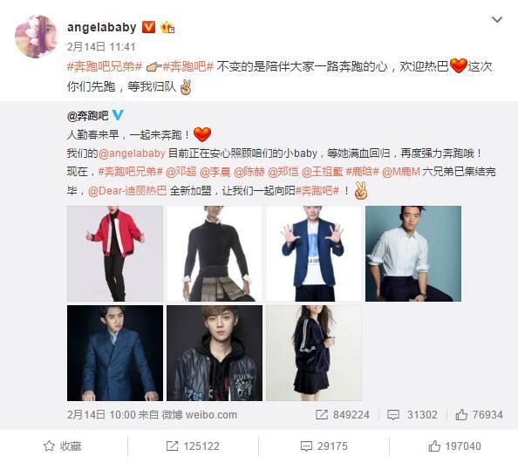This screenshot has height=463, width=518.
Task: Click the blue V badge beside 奔跑吧
Action: coord(118,115)
